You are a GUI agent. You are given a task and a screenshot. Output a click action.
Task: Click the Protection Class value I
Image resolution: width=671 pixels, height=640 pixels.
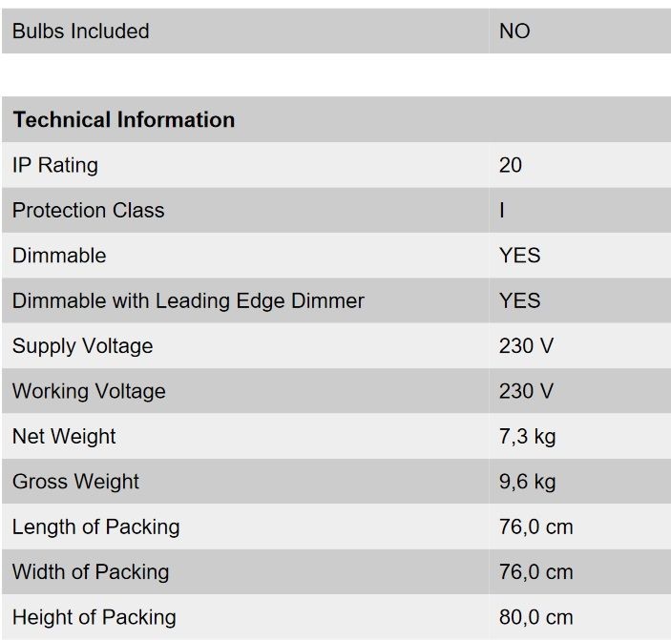point(501,211)
